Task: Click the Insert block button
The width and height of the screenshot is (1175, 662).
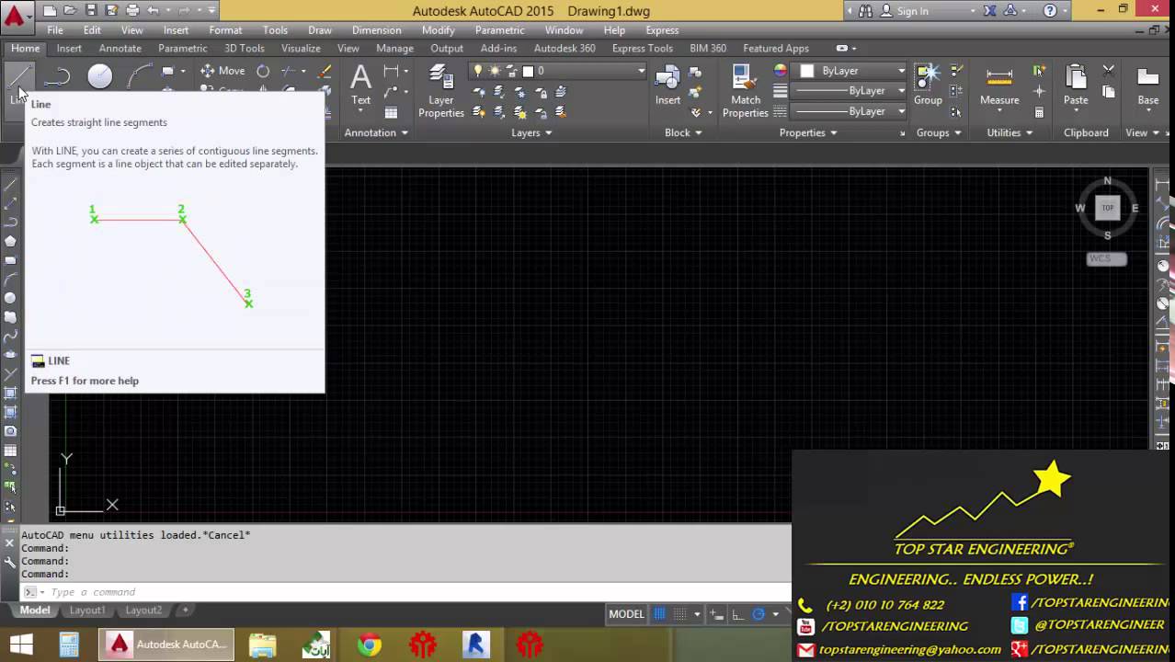Action: click(x=667, y=85)
